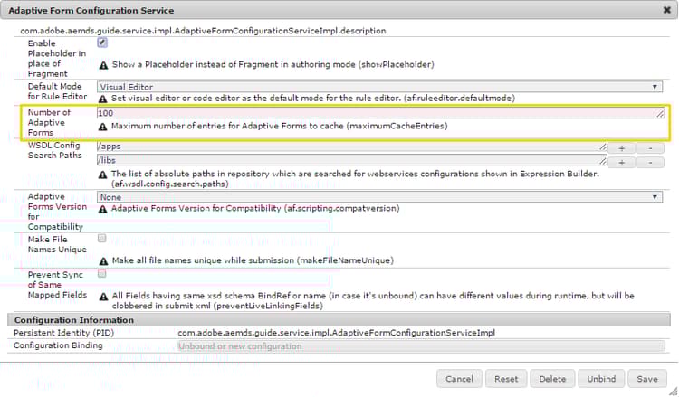Click the dialog resize grip near Save
679x397 pixels.
coord(673,391)
